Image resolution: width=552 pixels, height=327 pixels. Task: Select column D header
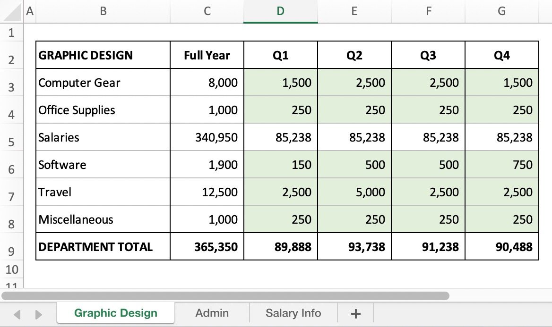click(x=281, y=11)
